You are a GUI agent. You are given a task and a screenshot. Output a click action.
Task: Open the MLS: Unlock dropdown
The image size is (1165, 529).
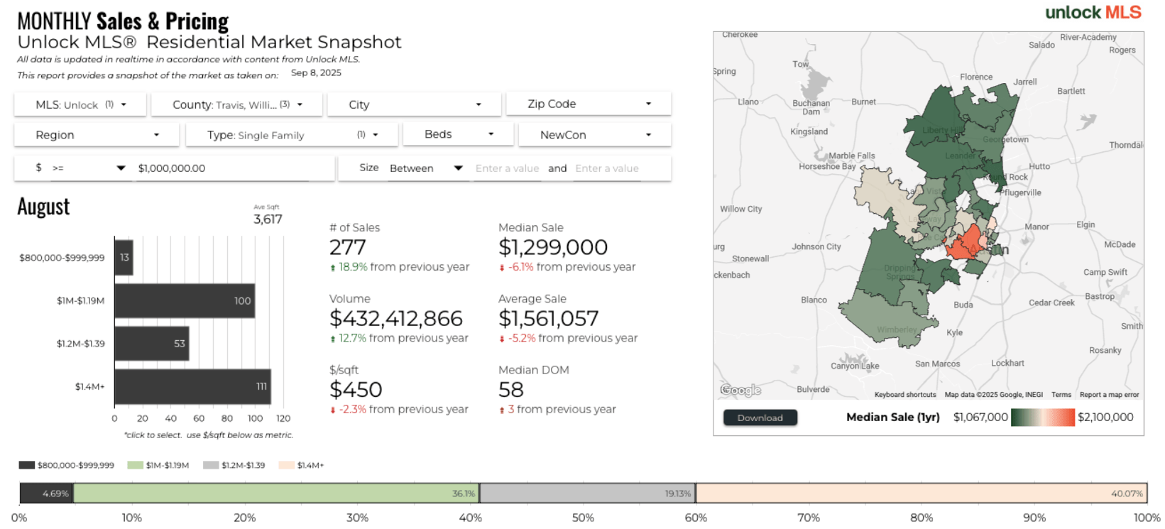(x=80, y=104)
